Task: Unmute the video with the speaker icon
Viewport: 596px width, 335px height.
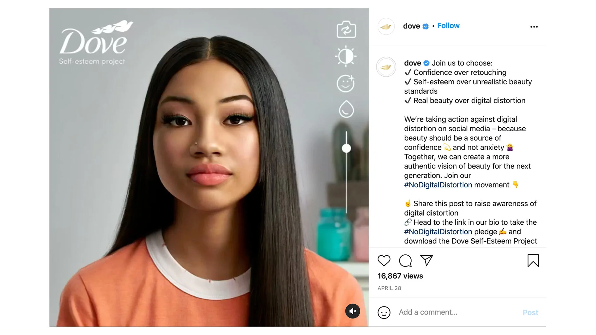Action: coord(353,311)
